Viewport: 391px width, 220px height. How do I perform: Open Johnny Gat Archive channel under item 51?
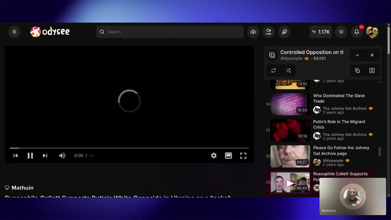(x=344, y=134)
